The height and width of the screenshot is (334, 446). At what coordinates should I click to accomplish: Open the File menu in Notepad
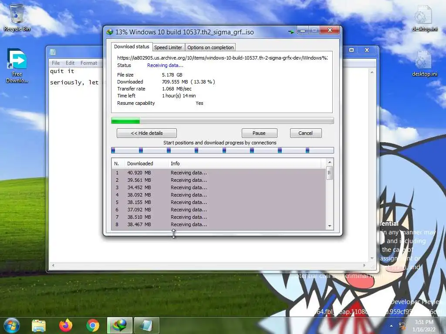[56, 63]
